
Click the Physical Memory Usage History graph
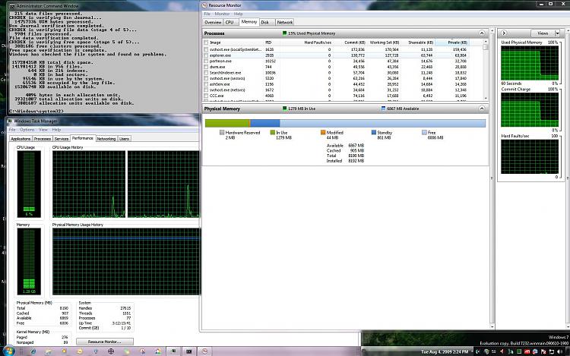pos(126,261)
